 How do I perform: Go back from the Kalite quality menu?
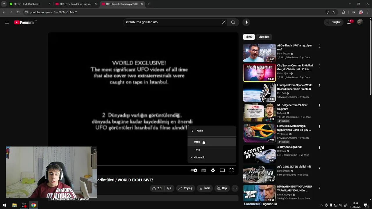[192, 131]
